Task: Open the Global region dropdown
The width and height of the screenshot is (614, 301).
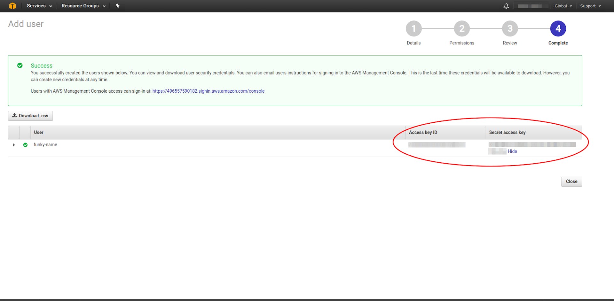Action: 563,6
